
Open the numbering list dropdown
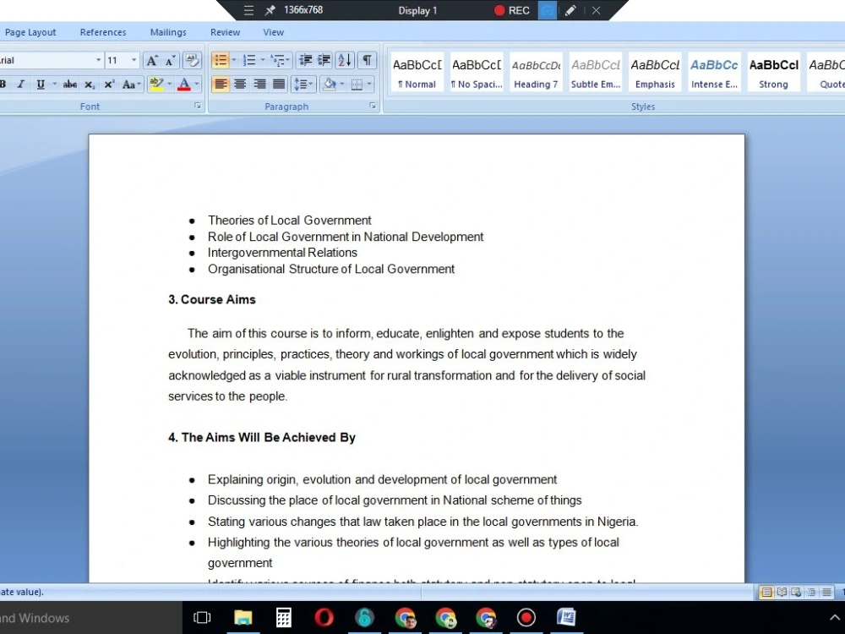click(263, 60)
